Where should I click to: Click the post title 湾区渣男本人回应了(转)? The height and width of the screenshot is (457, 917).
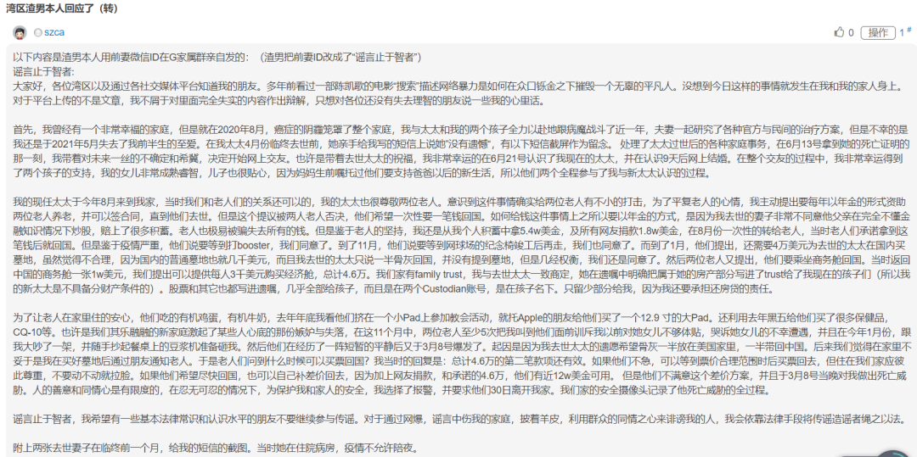coord(62,7)
